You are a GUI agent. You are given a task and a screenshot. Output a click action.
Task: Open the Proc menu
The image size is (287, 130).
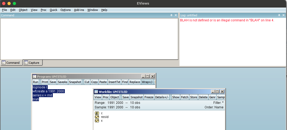[x=43, y=10]
